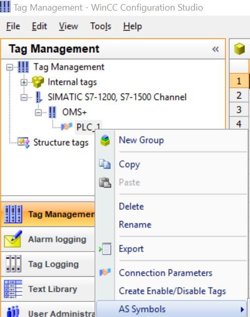Collapse the SIMATIC S7-1200, S7-1500 Channel node
Screen dimensions: 250x317
click(x=24, y=98)
